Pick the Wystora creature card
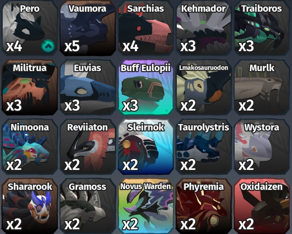The height and width of the screenshot is (234, 292). point(262,147)
